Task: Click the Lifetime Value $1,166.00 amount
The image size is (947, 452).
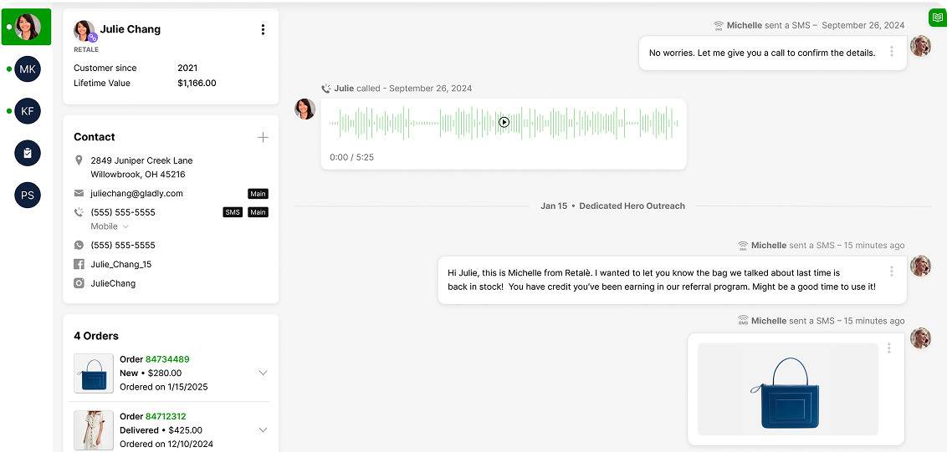Action: [197, 84]
